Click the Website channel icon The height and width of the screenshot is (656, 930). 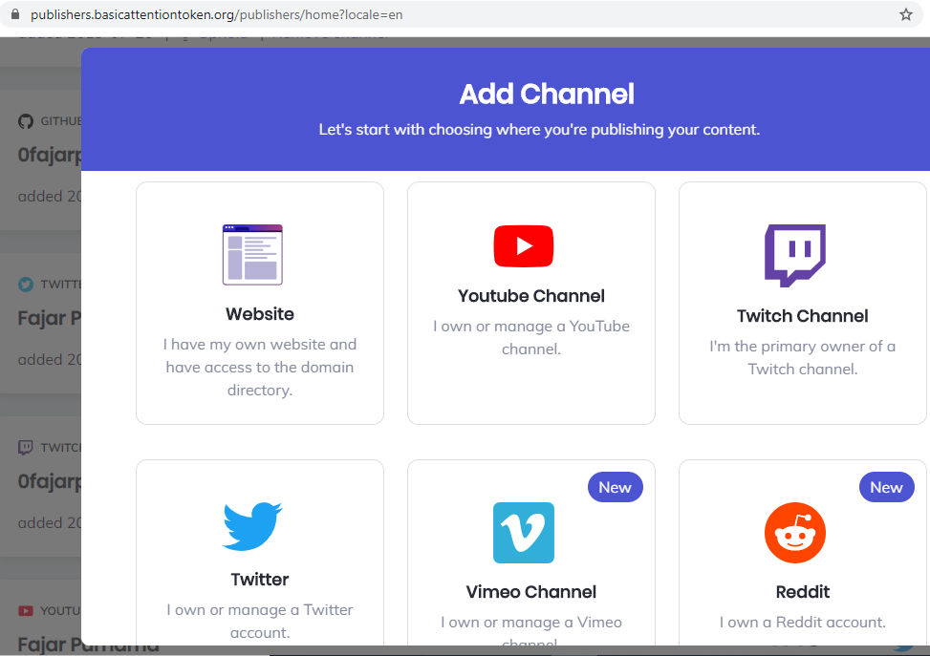252,255
